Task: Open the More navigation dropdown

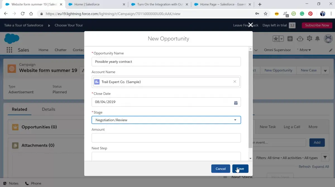Action: (x=304, y=50)
